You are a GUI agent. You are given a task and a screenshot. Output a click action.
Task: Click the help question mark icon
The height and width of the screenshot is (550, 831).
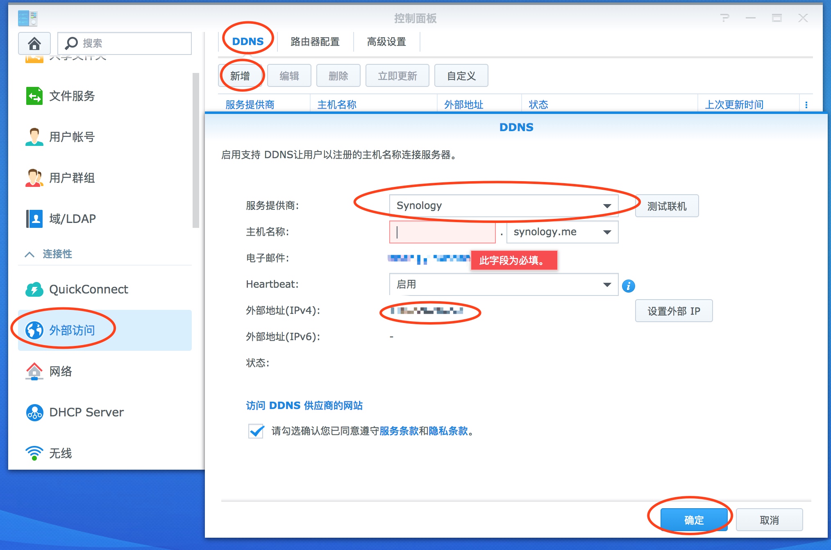point(725,18)
